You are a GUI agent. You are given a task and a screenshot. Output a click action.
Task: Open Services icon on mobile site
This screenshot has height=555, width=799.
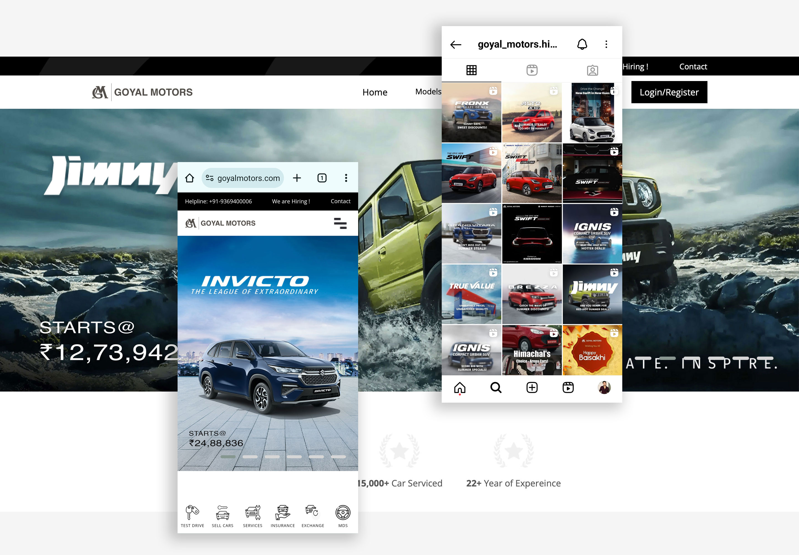tap(253, 516)
